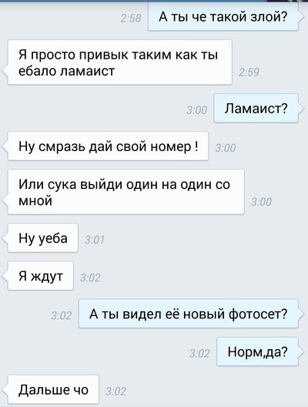Viewport: 308px width, 407px height.
Task: Tap the message 'А ты че такой злой?'
Action: pyautogui.click(x=223, y=17)
